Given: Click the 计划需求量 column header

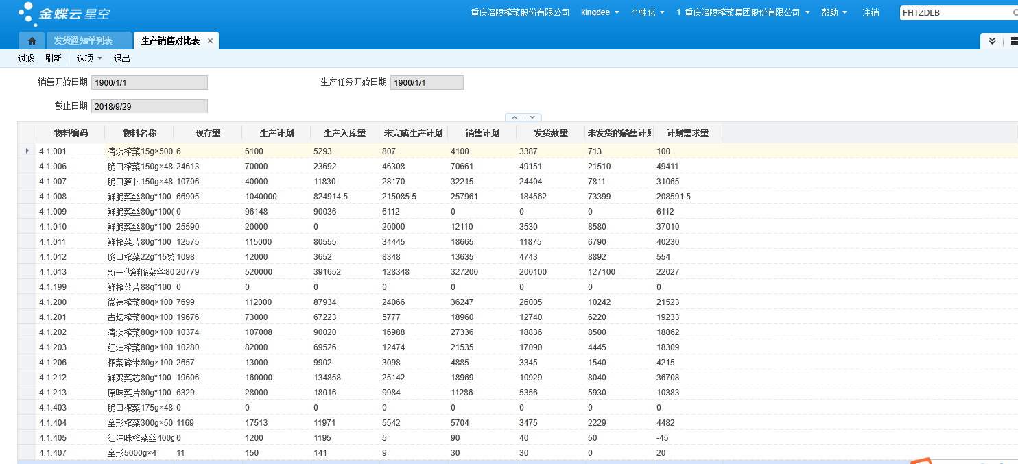Looking at the screenshot, I should pyautogui.click(x=688, y=133).
